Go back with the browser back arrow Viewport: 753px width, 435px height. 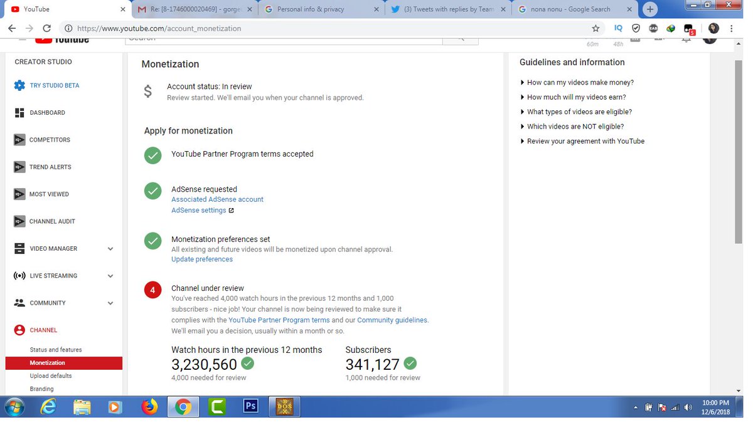click(x=13, y=28)
